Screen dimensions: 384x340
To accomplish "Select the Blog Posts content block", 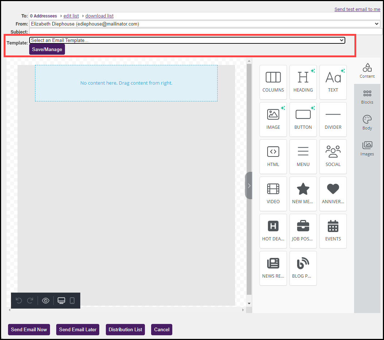I will point(303,268).
